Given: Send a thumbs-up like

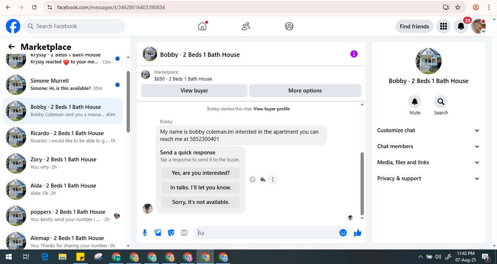Looking at the screenshot, I should click(x=358, y=233).
